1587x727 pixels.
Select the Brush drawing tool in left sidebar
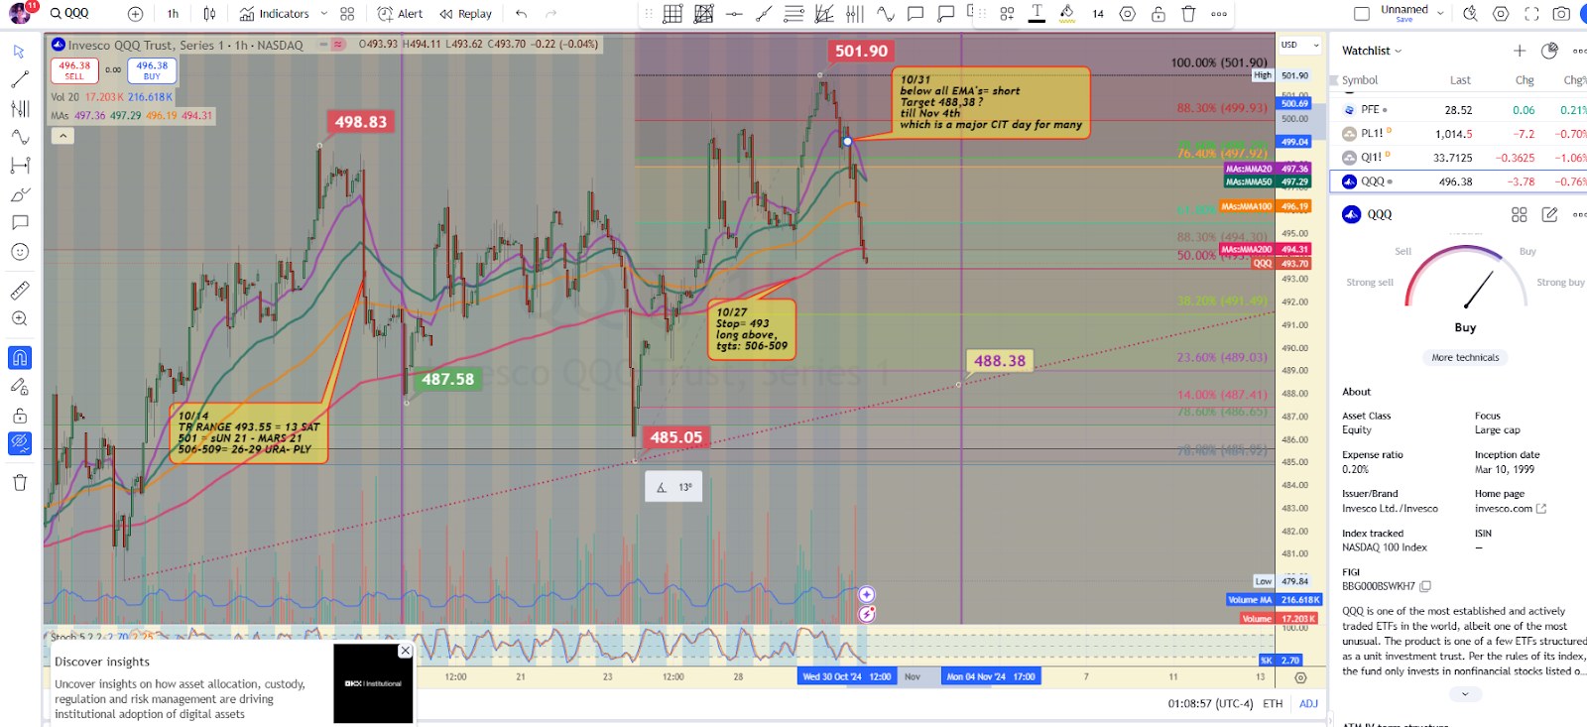20,194
